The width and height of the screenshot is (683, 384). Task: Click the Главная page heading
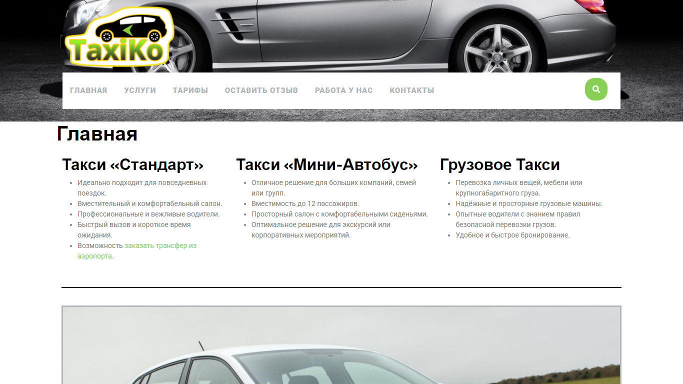click(97, 134)
